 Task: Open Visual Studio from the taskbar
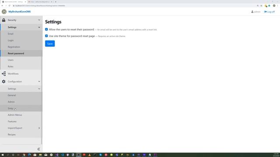click(57, 155)
